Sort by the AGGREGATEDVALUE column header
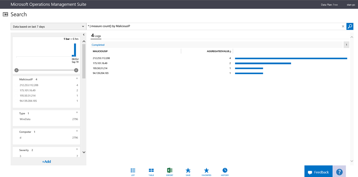The image size is (358, 177). [x=219, y=51]
